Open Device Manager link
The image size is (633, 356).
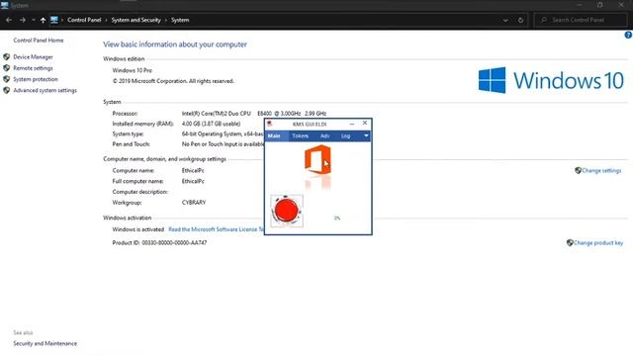pyautogui.click(x=33, y=57)
